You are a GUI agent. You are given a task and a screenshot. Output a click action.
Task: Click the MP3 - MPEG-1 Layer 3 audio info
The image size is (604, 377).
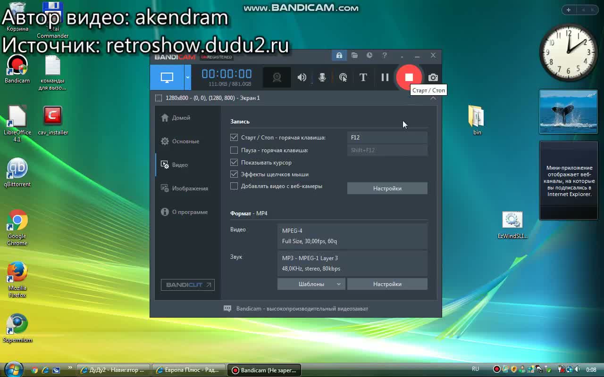tap(352, 263)
